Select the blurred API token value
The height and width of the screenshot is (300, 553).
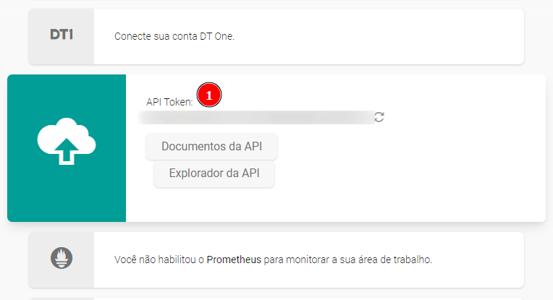[257, 117]
